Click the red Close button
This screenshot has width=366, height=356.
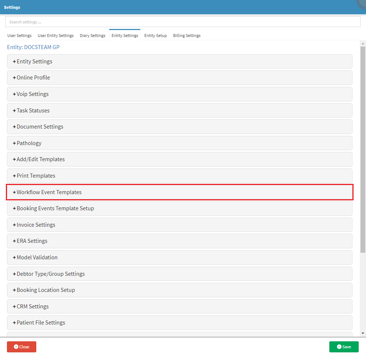pyautogui.click(x=22, y=347)
